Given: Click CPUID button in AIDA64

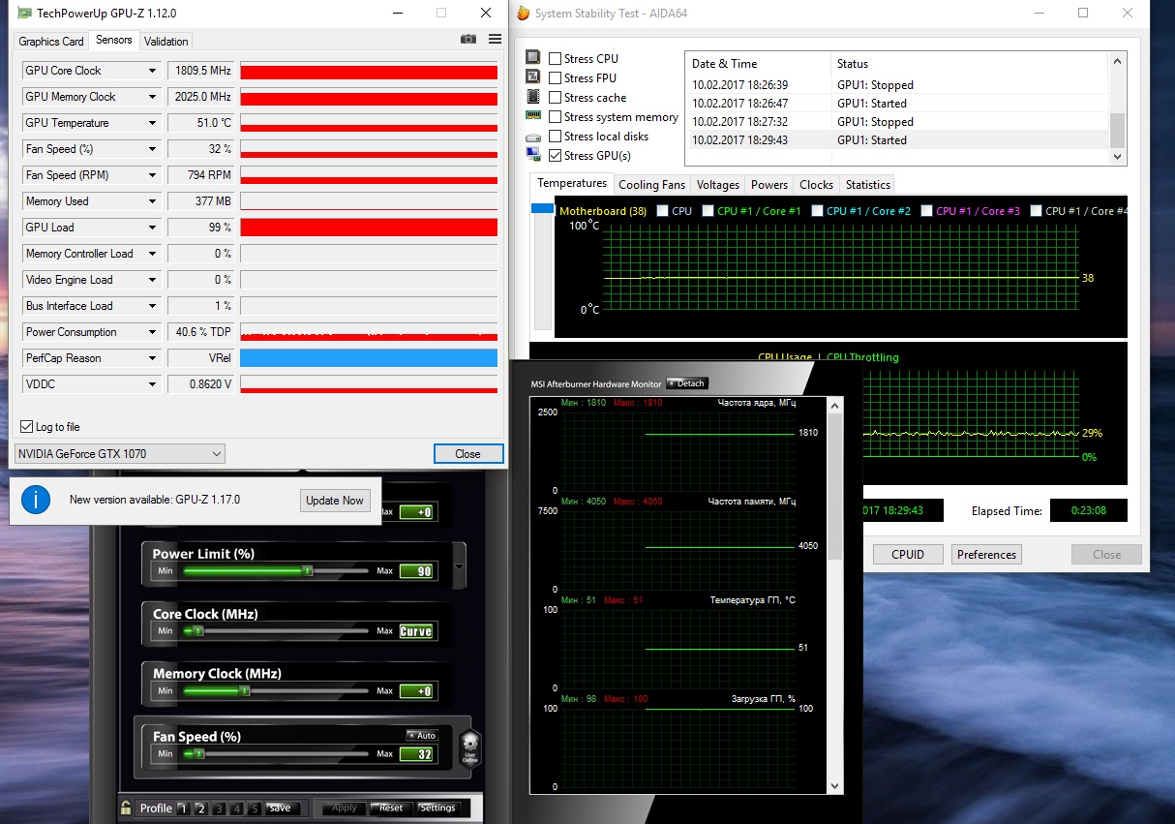Looking at the screenshot, I should tap(908, 555).
